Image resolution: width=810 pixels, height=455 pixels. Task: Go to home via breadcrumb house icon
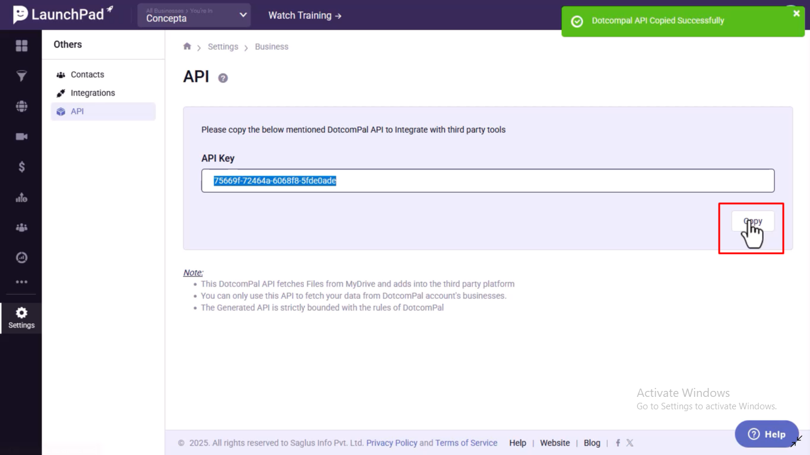[187, 46]
